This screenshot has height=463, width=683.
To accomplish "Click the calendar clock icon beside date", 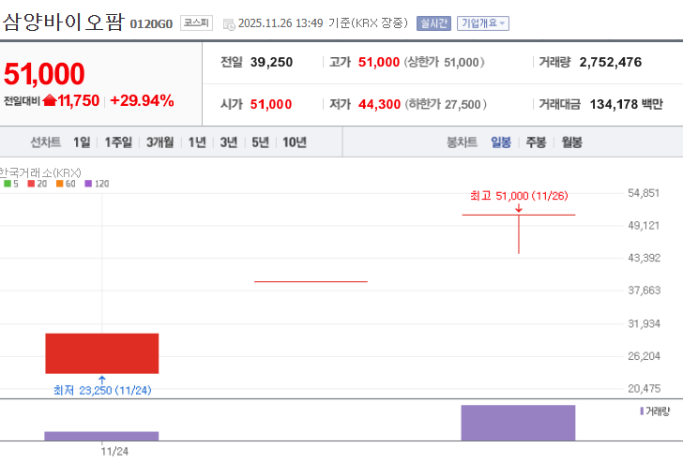I will 229,24.
